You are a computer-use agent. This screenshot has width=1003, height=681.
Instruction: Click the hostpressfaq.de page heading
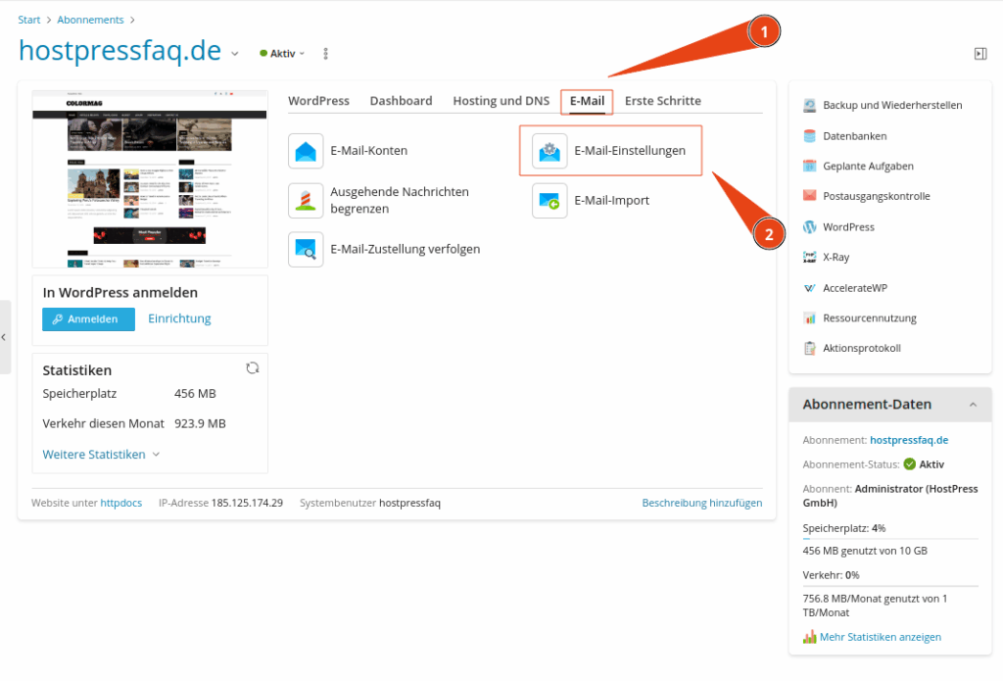(x=119, y=51)
